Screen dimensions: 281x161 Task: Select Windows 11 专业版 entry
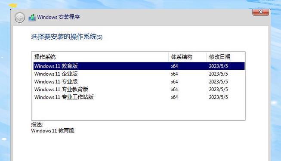coord(139,81)
